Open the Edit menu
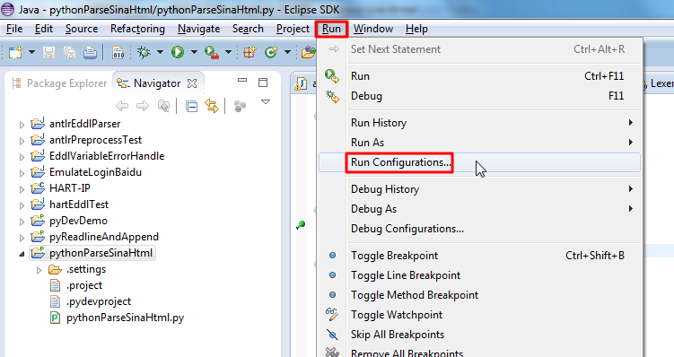 click(x=44, y=29)
